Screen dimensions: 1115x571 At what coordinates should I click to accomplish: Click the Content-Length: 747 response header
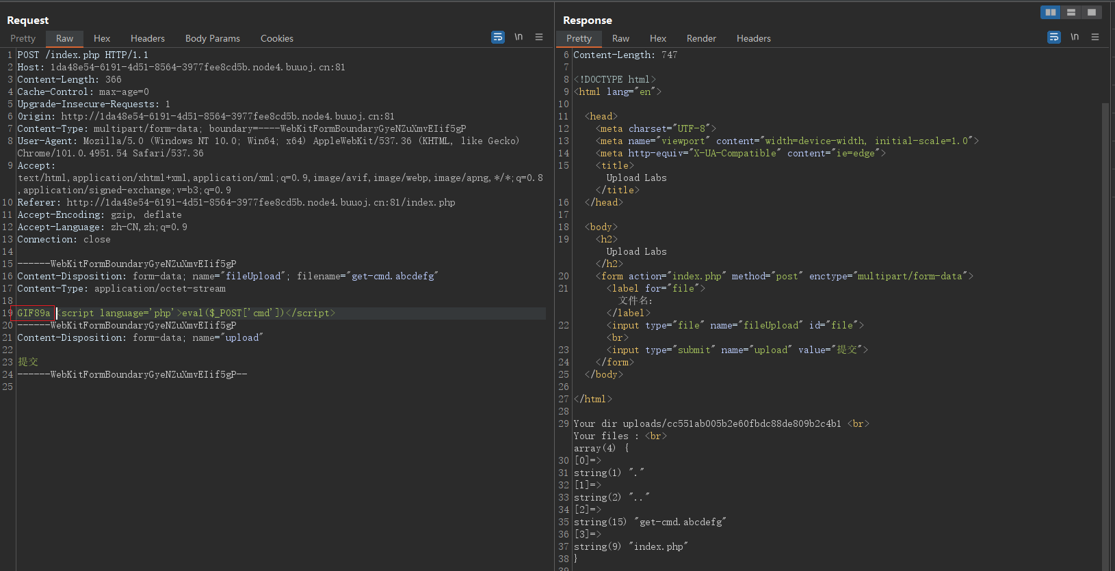(x=625, y=55)
